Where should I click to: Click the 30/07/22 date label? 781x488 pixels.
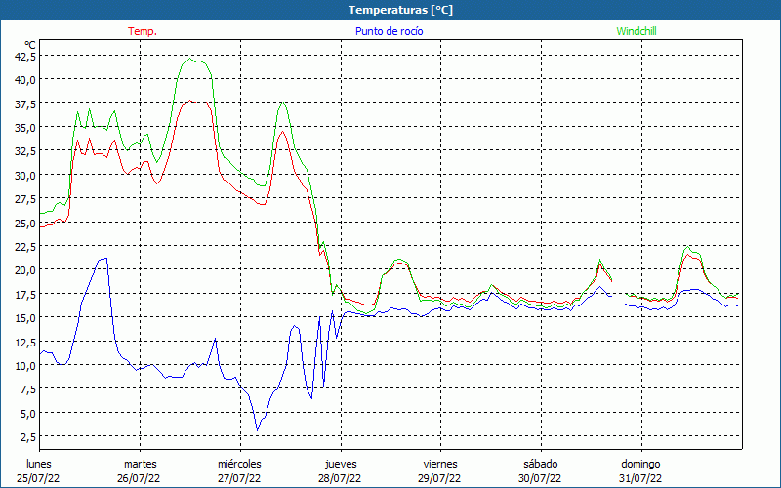coord(540,478)
